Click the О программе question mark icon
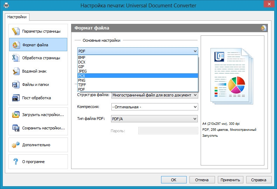 point(16,162)
